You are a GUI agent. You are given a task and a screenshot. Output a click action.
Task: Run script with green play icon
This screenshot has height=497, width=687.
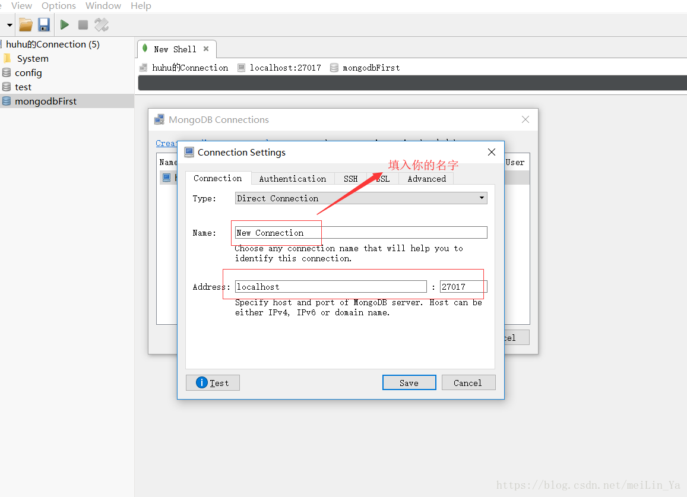pos(64,25)
